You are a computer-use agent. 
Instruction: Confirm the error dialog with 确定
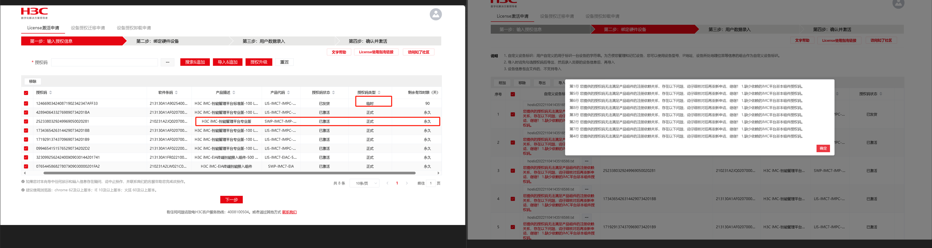point(823,148)
